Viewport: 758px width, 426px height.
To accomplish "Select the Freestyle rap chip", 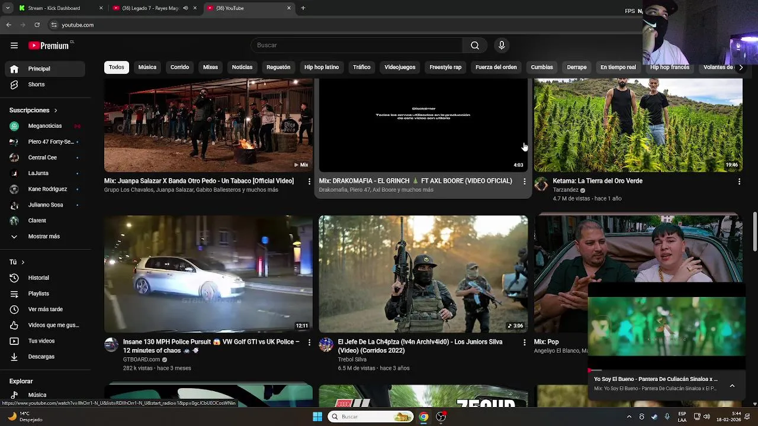I will 445,67.
